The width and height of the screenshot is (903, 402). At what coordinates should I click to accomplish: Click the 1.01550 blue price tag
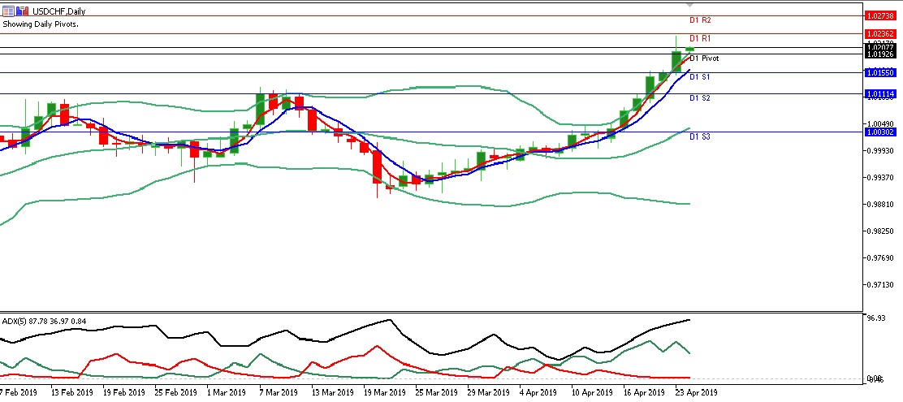click(x=879, y=72)
